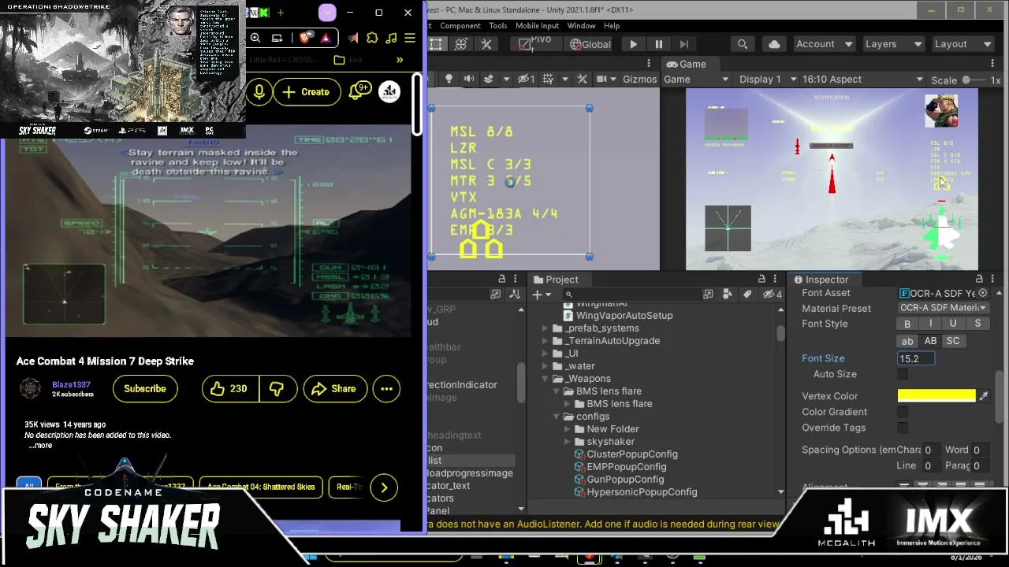The height and width of the screenshot is (567, 1009).
Task: Open Unity search magnifier icon
Action: tap(743, 44)
